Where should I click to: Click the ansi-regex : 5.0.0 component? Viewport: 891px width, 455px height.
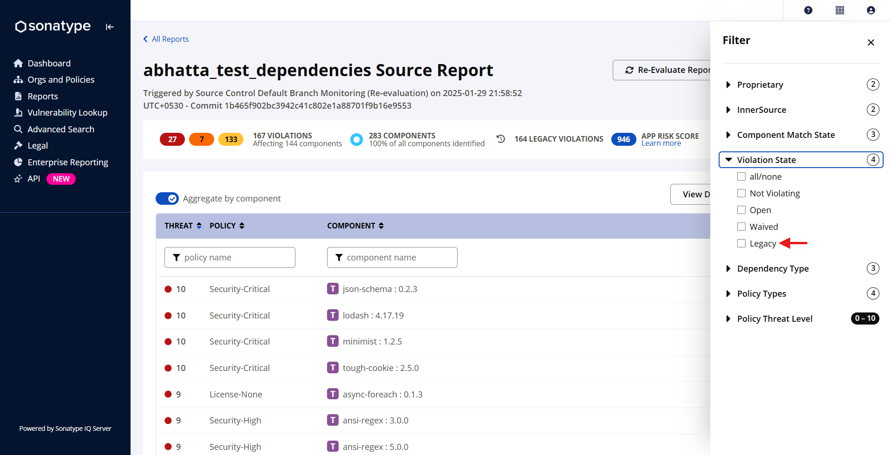point(375,447)
